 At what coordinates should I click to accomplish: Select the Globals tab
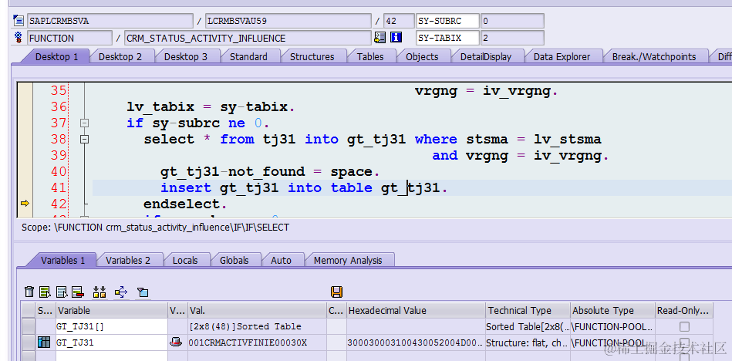pos(234,260)
